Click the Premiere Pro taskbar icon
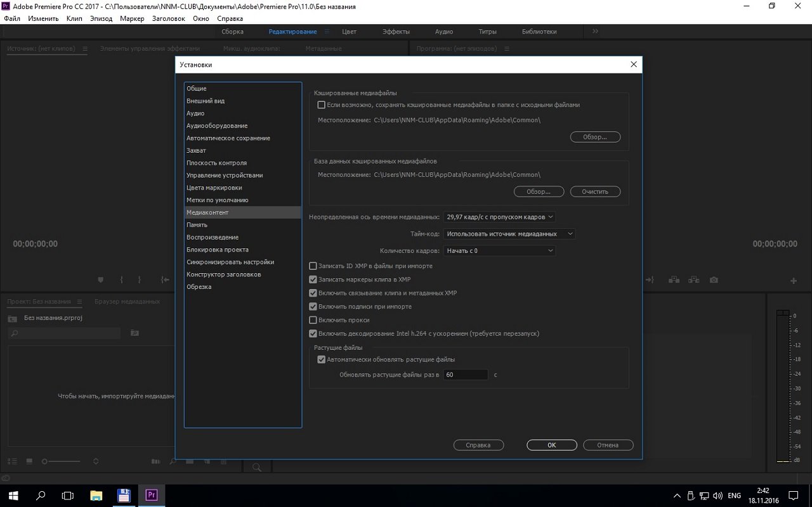 151,495
